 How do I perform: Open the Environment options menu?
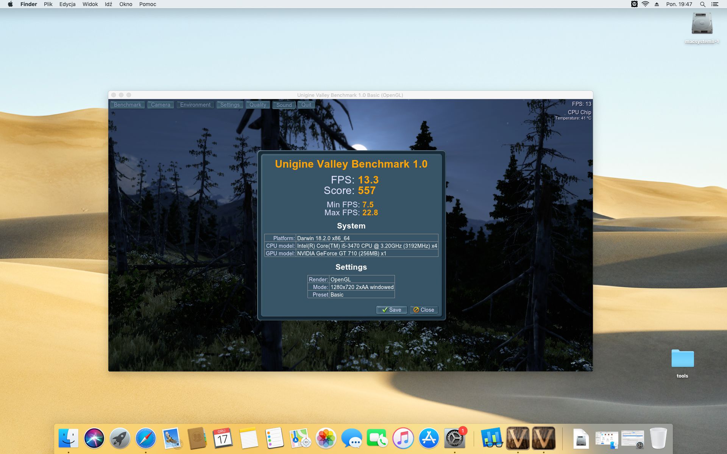[x=195, y=105]
